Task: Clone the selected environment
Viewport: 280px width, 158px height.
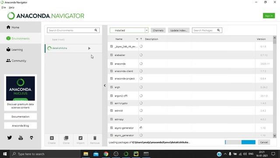Action: [x=66, y=140]
